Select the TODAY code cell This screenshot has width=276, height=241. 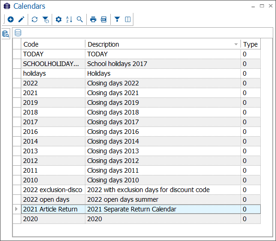coord(53,54)
